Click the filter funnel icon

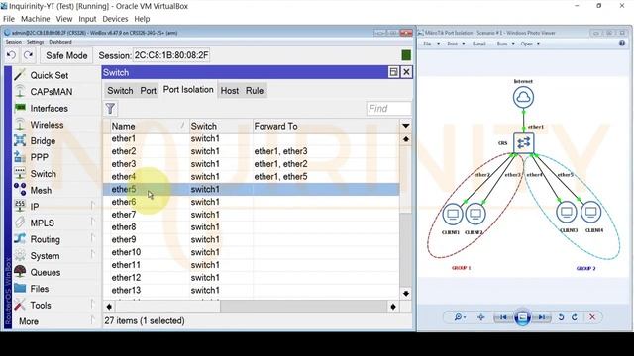(110, 108)
